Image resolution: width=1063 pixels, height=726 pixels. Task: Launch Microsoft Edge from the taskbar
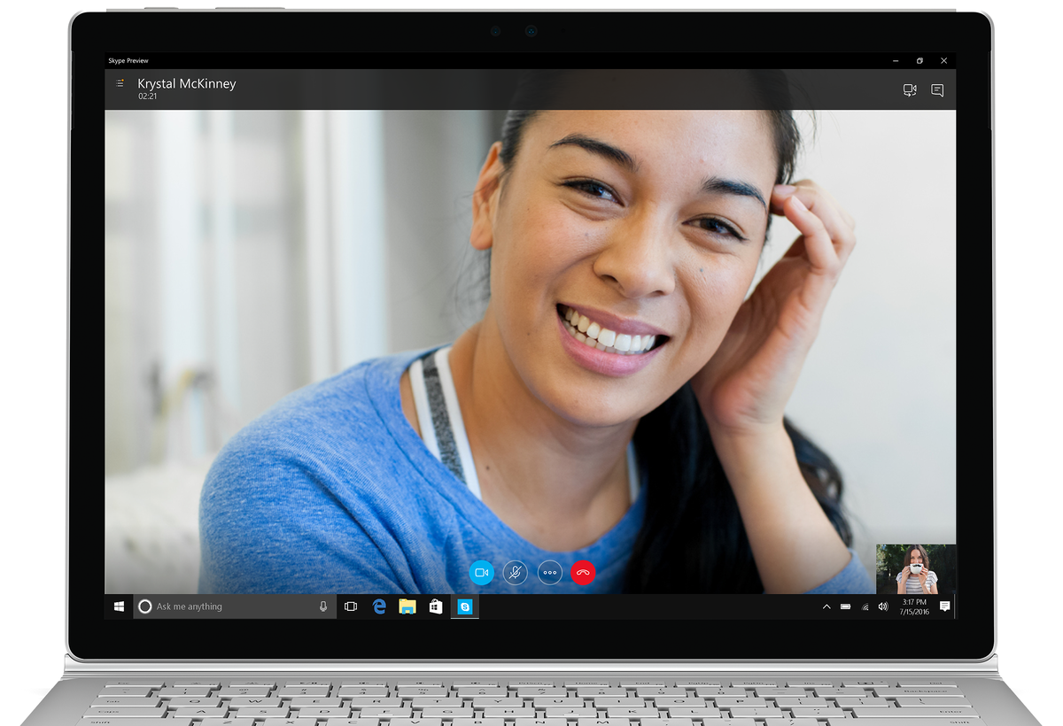pos(379,606)
